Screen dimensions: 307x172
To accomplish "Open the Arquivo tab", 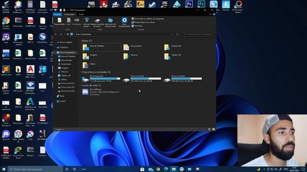I will 57,14.
